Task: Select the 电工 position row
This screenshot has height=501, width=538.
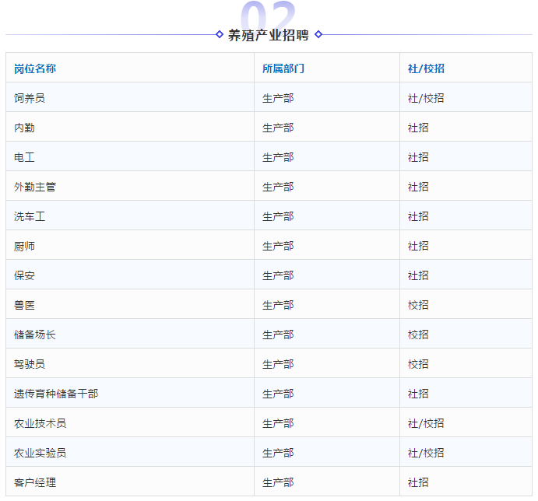Action: [x=24, y=157]
